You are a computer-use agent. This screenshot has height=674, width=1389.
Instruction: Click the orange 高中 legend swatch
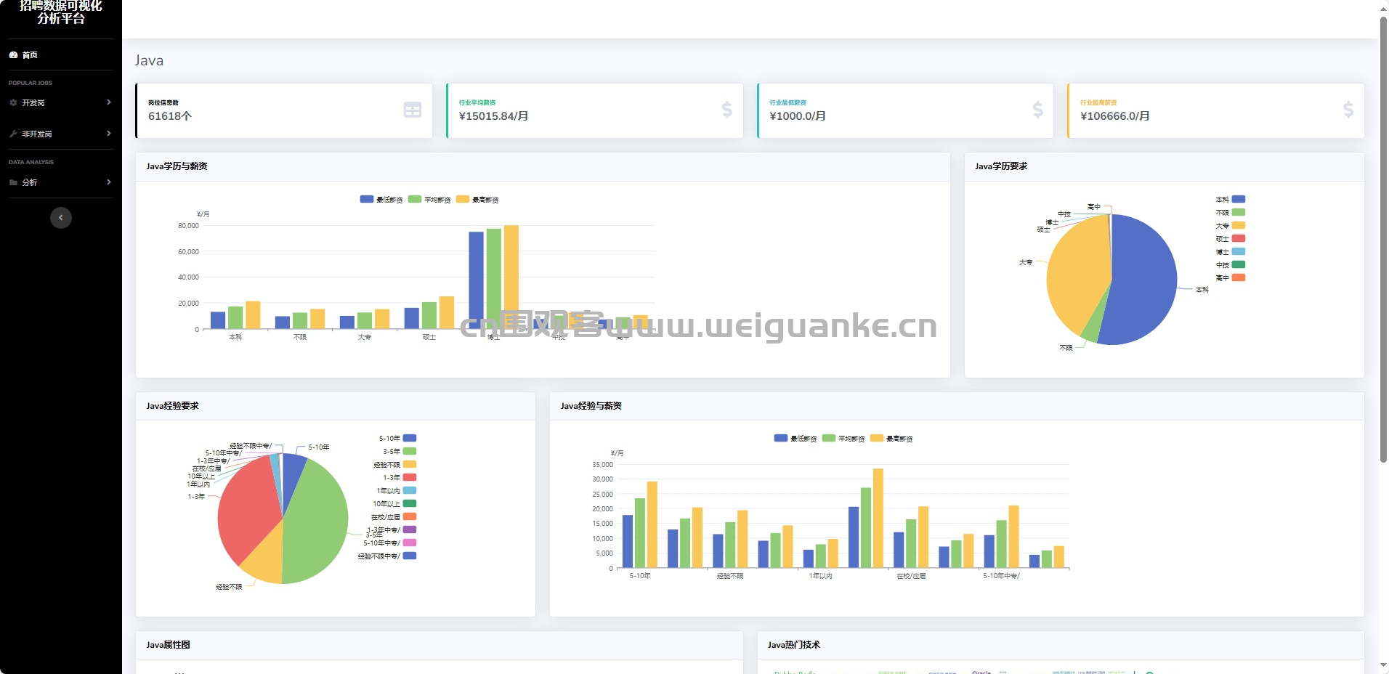coord(1239,277)
